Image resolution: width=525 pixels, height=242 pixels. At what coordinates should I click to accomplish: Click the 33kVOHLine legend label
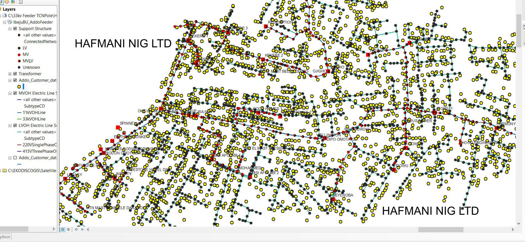click(x=34, y=119)
